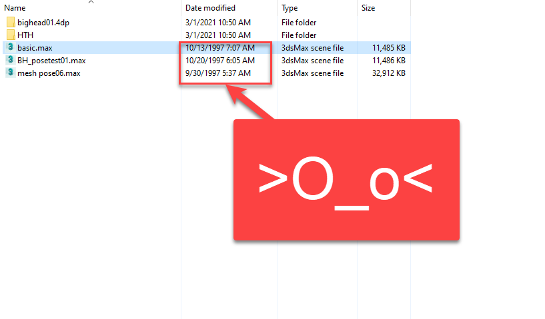Viewport: 545px width, 319px height.
Task: Sort files by the Type column header
Action: pyautogui.click(x=290, y=8)
